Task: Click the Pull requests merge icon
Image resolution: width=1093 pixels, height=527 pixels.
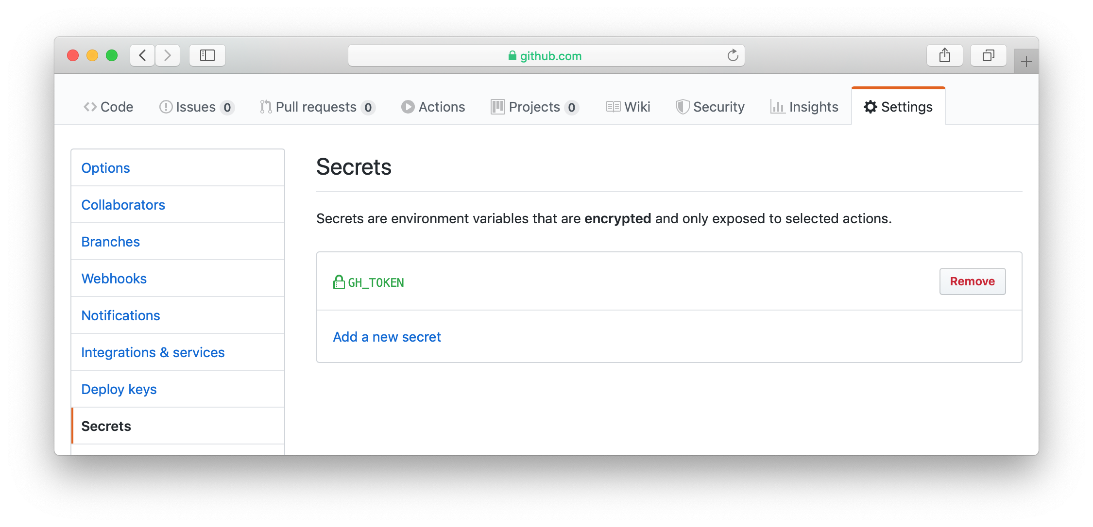Action: 265,107
